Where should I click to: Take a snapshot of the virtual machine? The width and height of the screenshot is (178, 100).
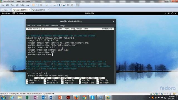47,5
